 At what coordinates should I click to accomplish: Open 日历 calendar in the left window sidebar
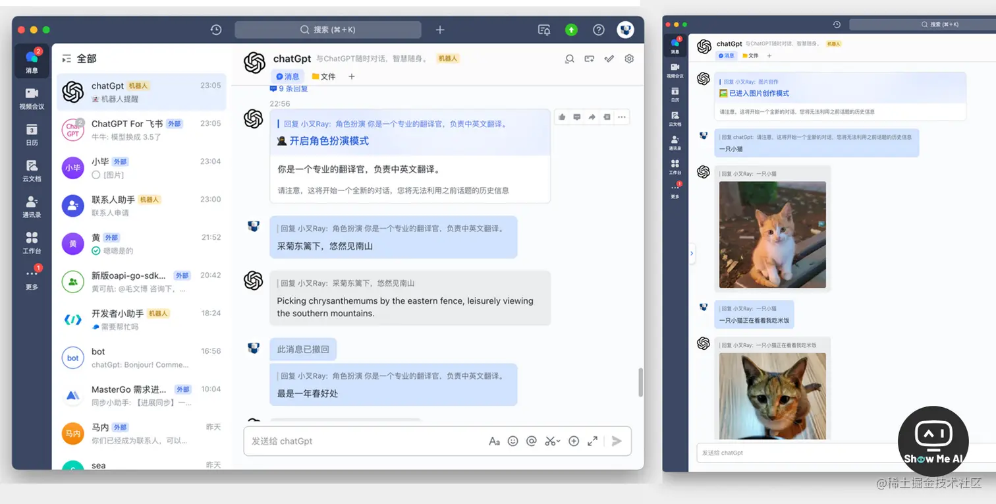click(x=32, y=134)
